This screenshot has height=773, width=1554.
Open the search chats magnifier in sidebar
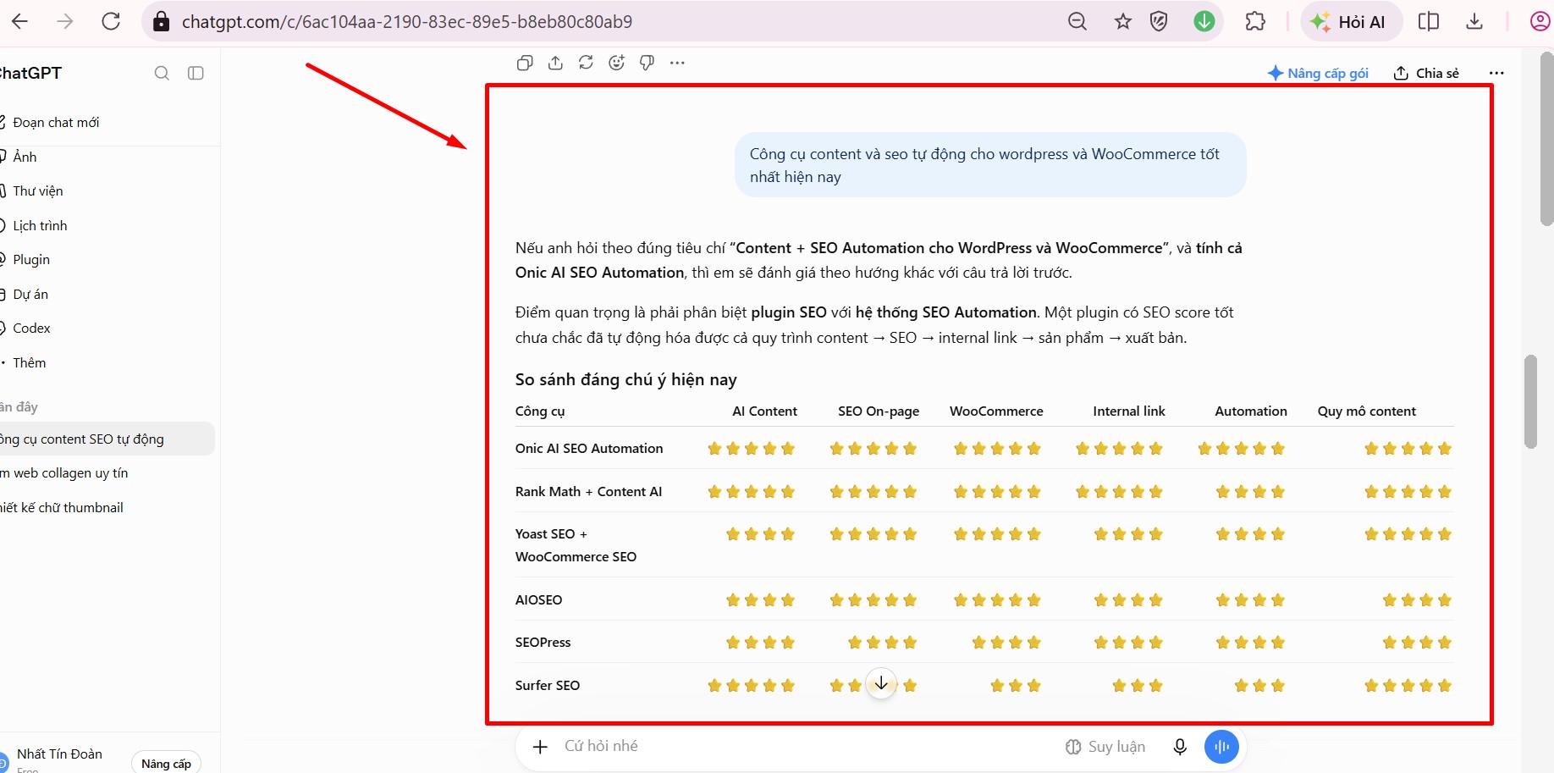[x=162, y=73]
